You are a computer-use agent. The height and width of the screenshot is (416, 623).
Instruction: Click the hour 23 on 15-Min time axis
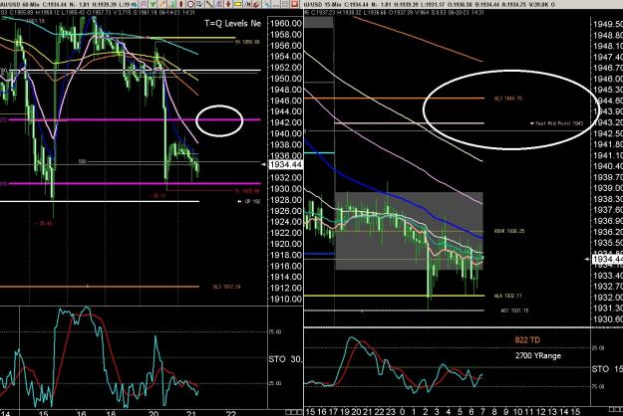[391, 412]
